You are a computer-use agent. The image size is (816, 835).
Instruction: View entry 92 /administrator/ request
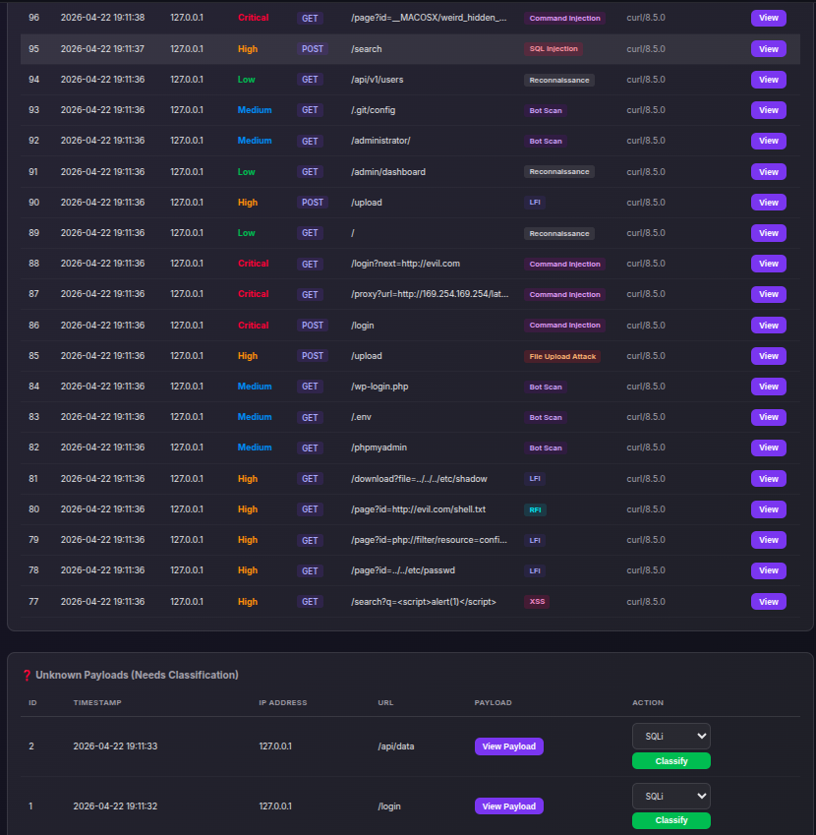pos(768,141)
